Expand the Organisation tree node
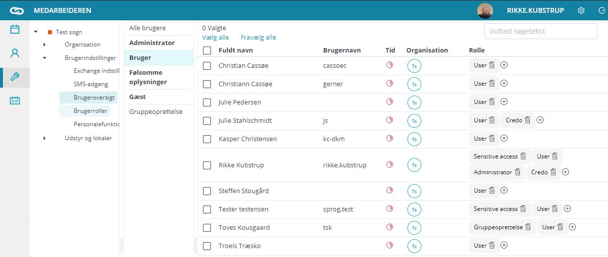Image resolution: width=608 pixels, height=257 pixels. tap(44, 45)
